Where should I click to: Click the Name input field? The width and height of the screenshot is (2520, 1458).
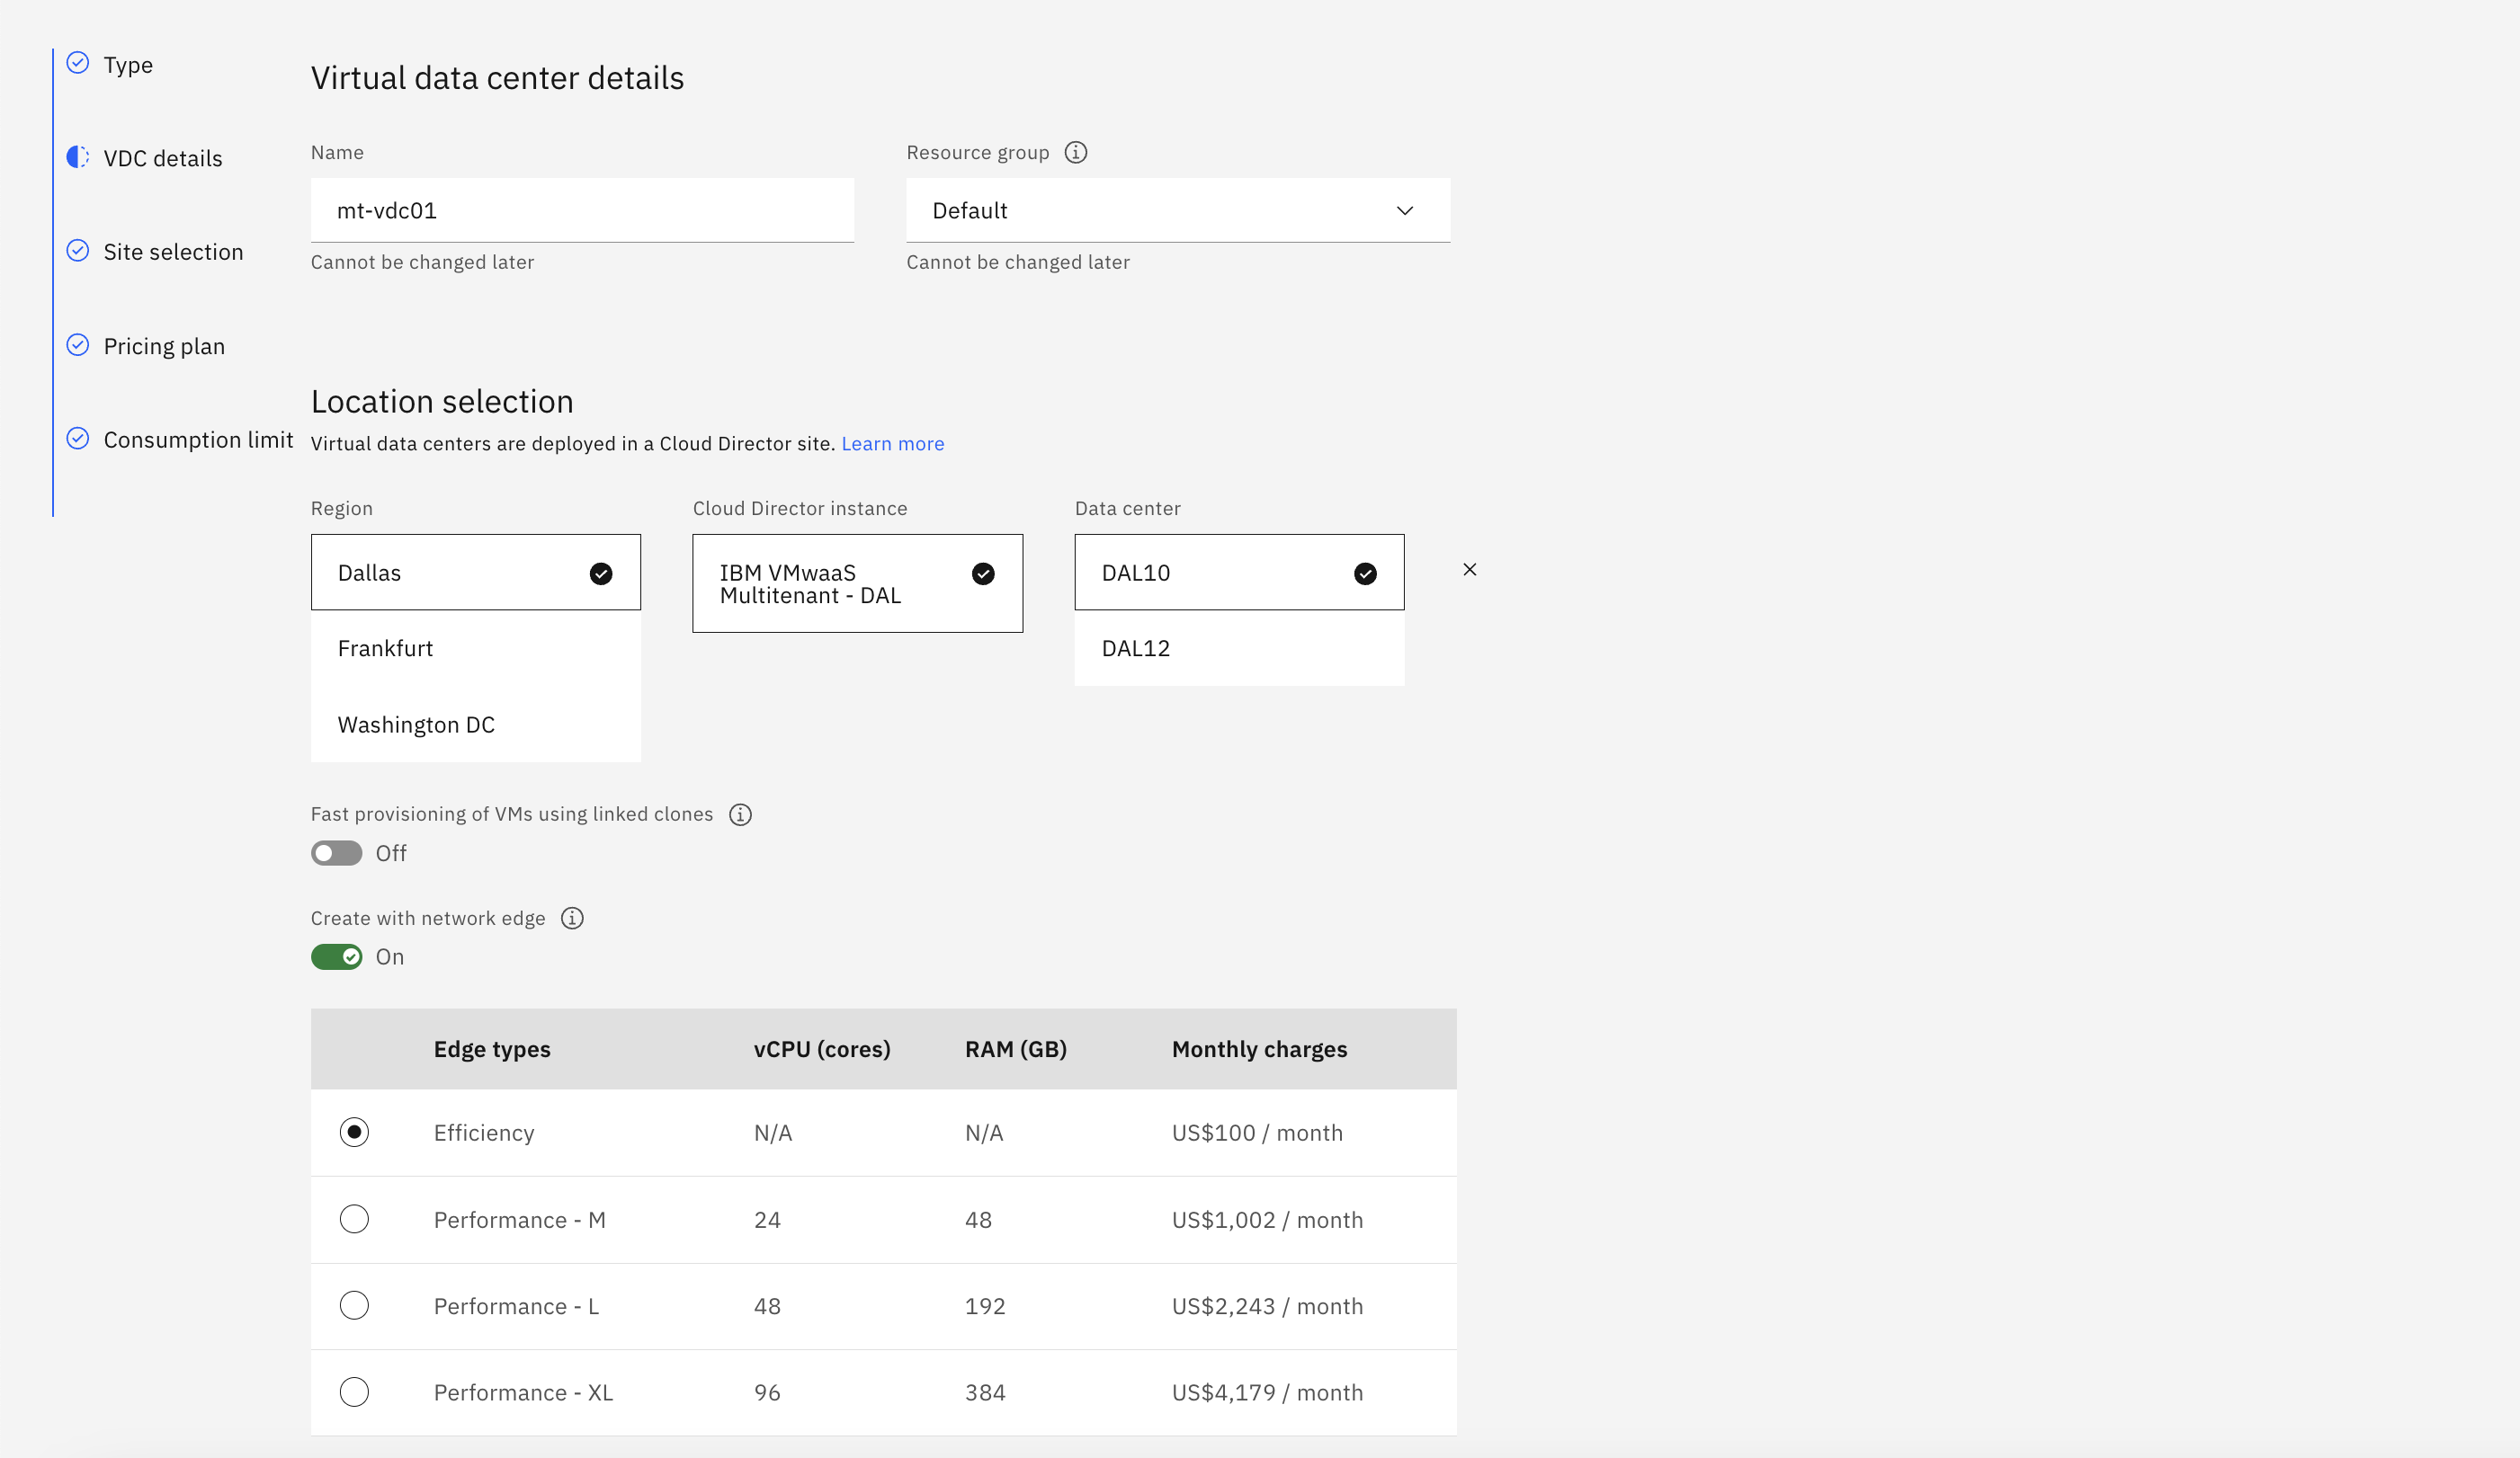(582, 211)
